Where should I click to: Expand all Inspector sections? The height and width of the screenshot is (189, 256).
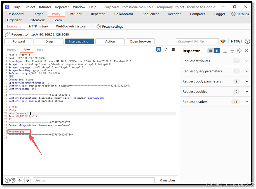click(225, 51)
